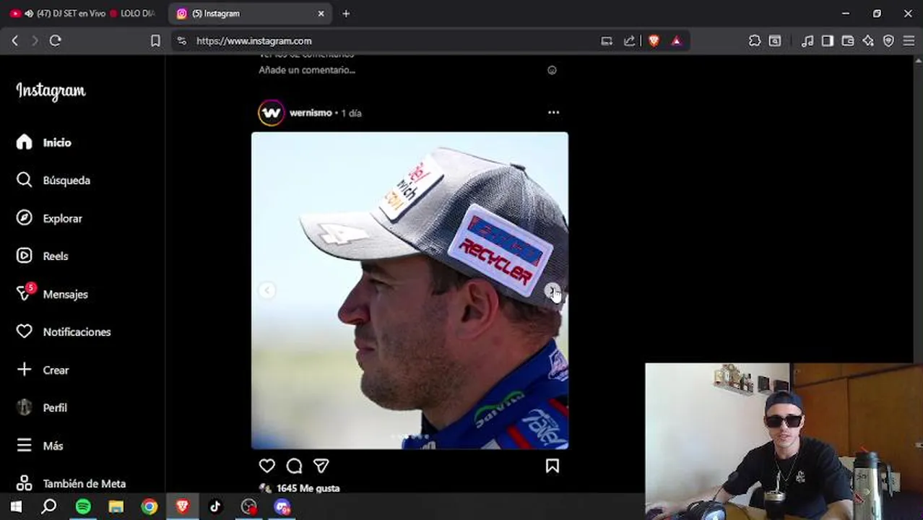This screenshot has width=923, height=520.
Task: Open emoji picker in comment box
Action: point(552,70)
